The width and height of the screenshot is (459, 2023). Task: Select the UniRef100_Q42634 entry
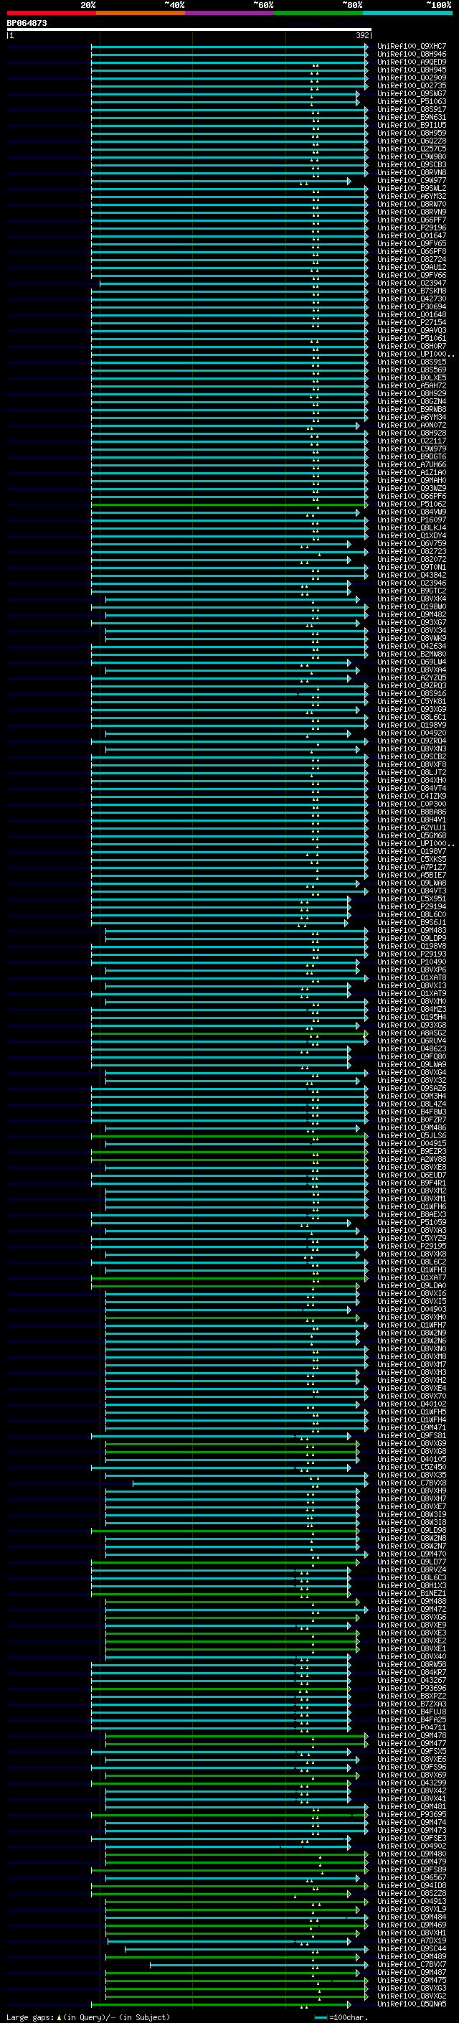point(412,647)
